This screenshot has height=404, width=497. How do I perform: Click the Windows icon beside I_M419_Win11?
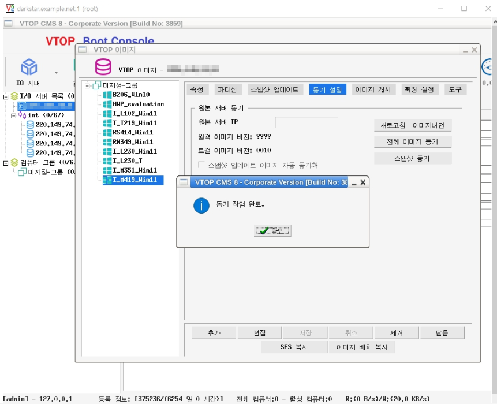click(107, 180)
